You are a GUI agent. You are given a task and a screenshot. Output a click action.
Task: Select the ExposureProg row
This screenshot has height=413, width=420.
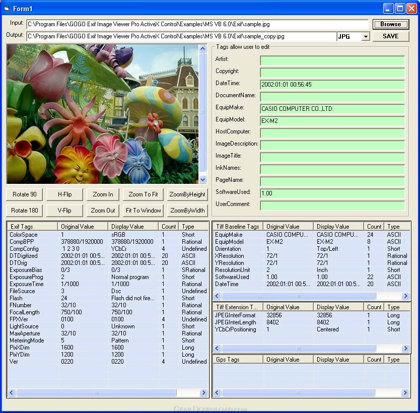coord(108,277)
